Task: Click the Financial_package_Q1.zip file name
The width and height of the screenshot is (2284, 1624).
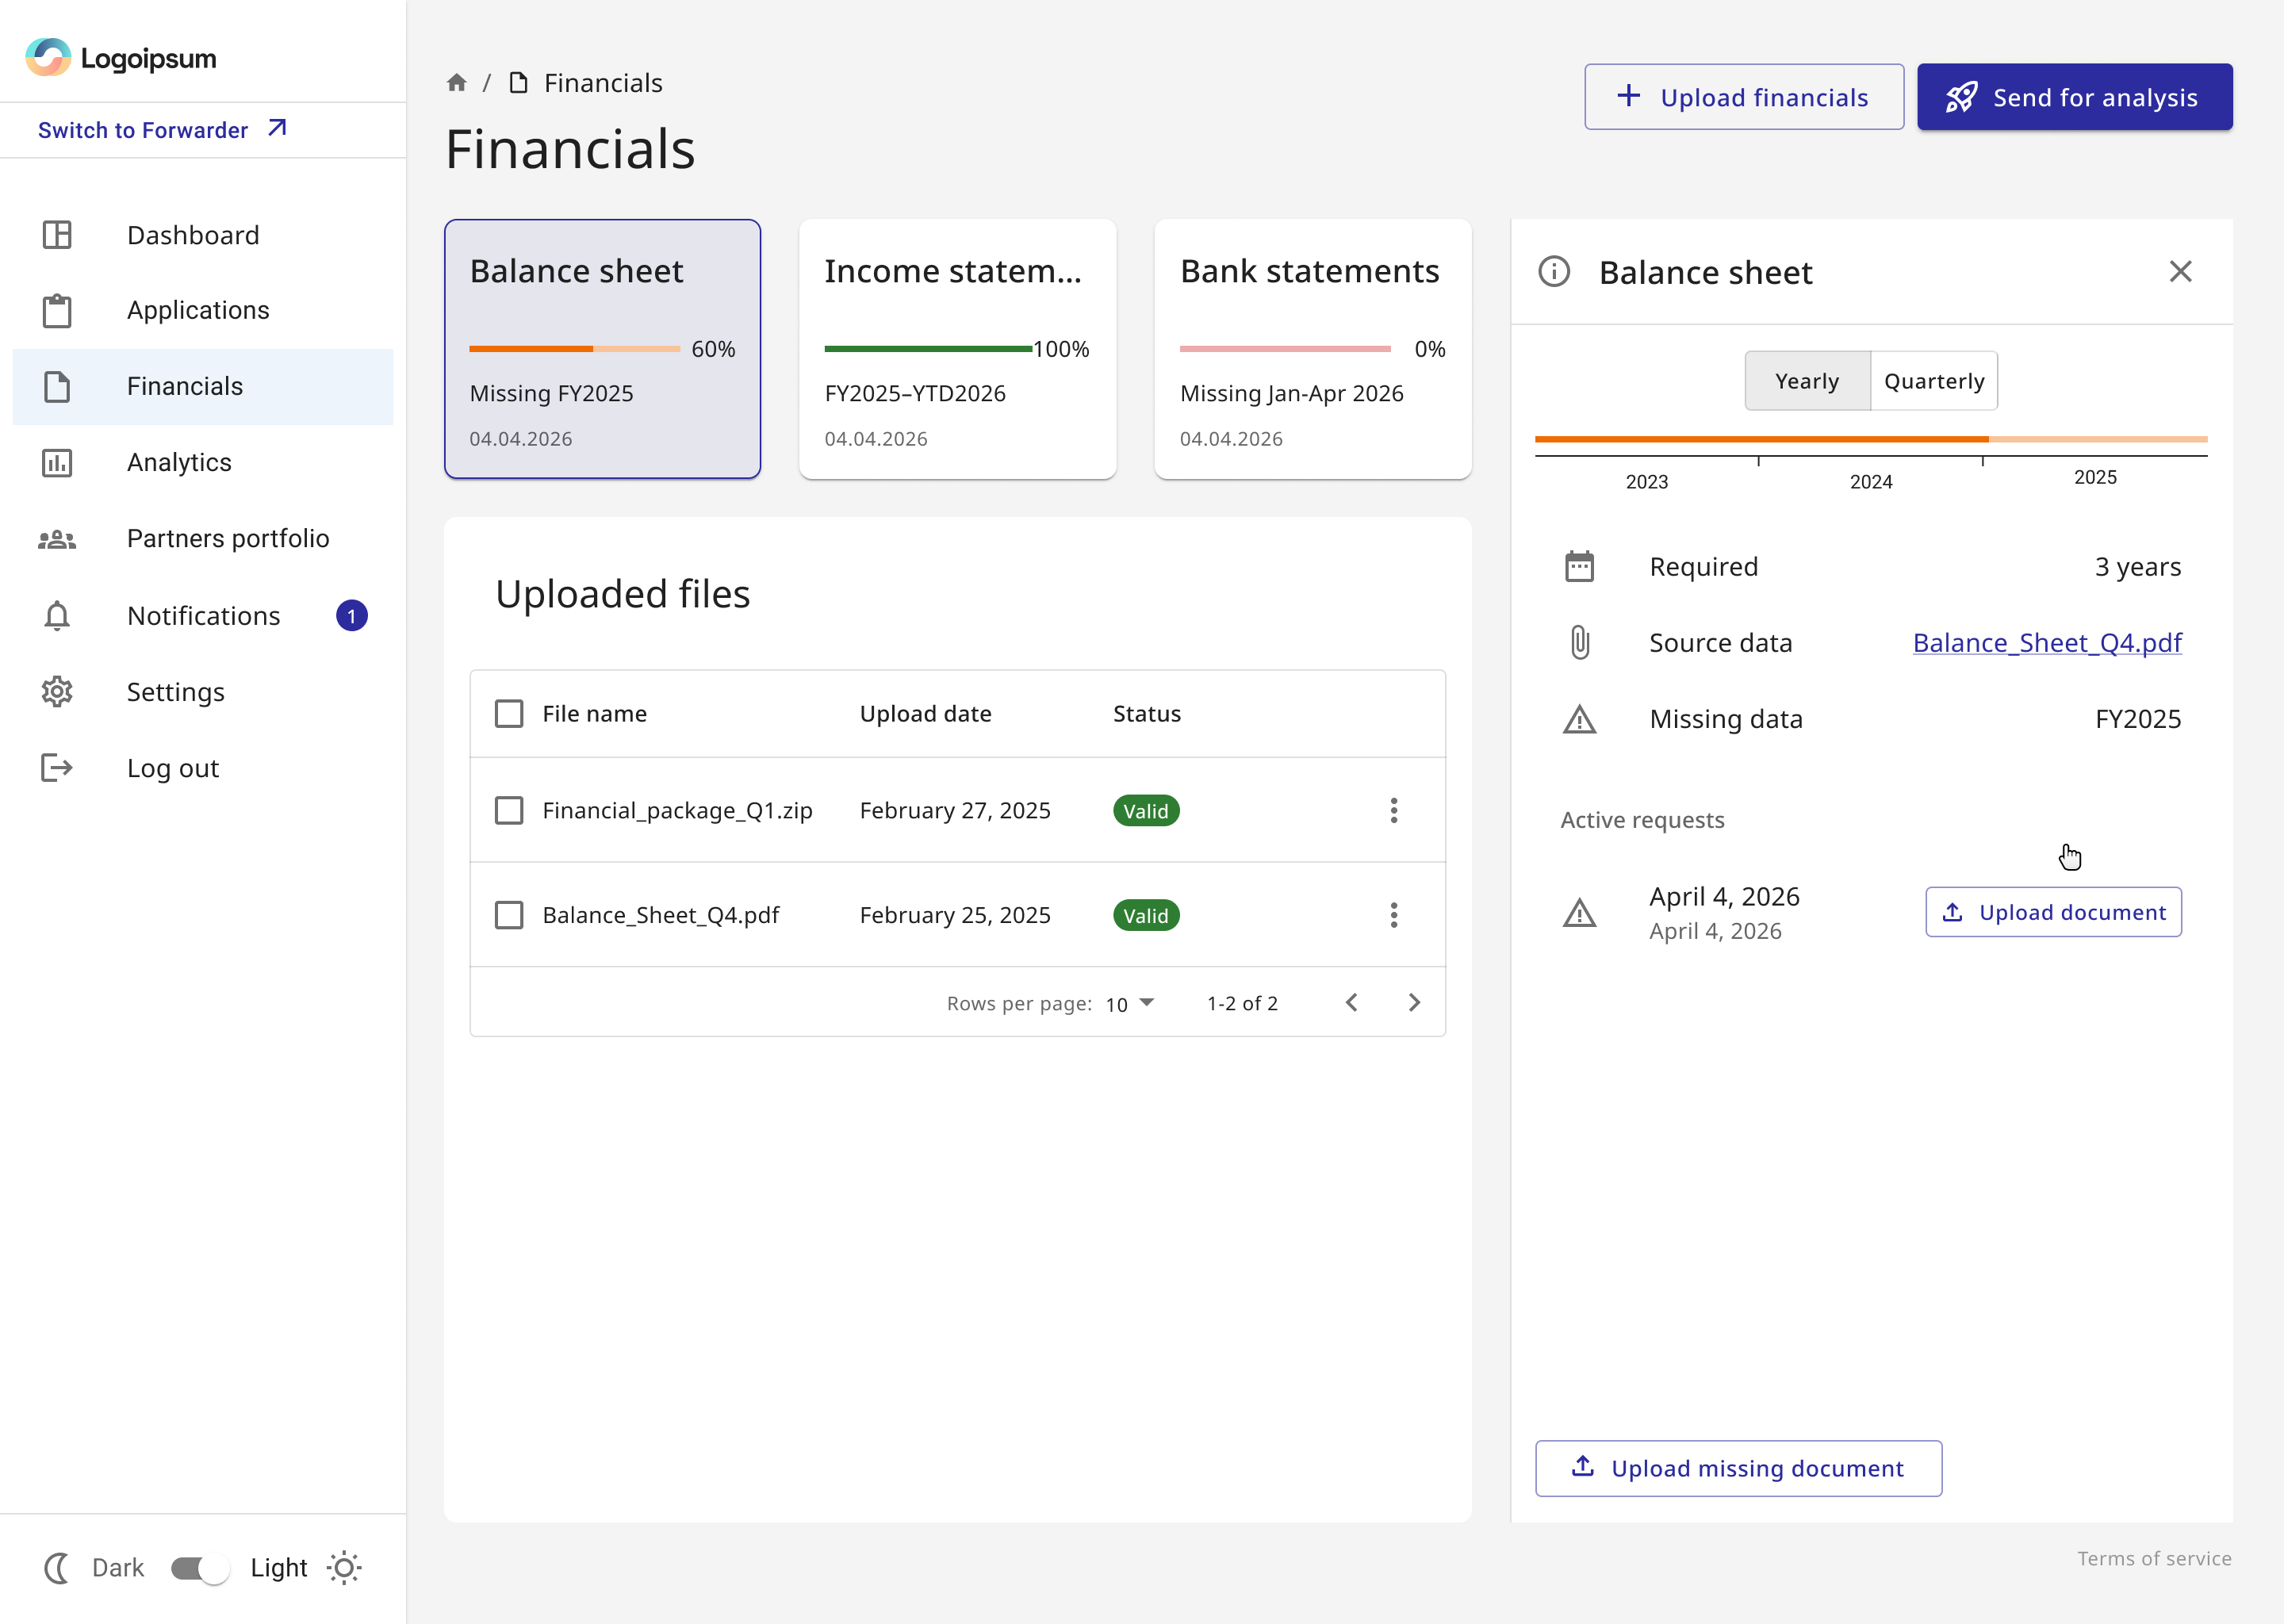Action: tap(677, 810)
